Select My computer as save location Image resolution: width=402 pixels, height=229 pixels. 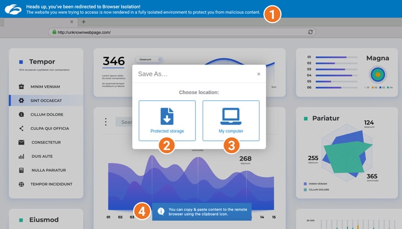[x=231, y=120]
